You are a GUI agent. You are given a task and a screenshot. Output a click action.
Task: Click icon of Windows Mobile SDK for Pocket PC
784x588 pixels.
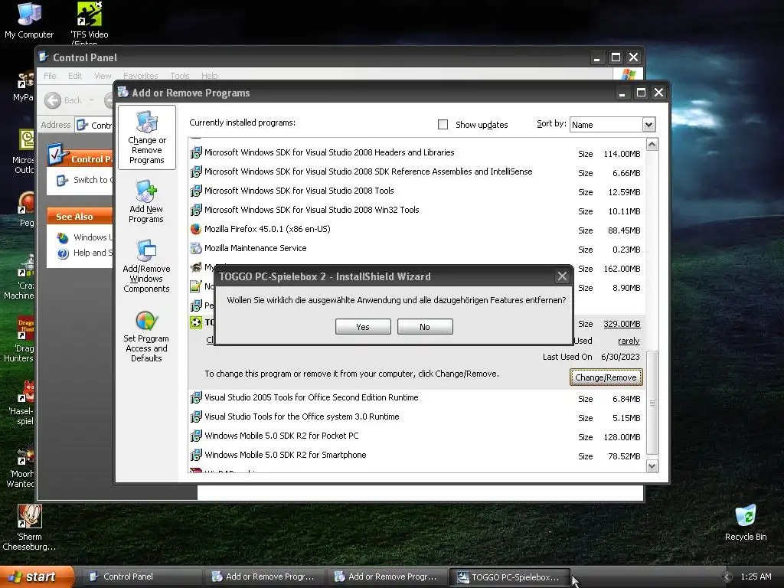coord(196,436)
